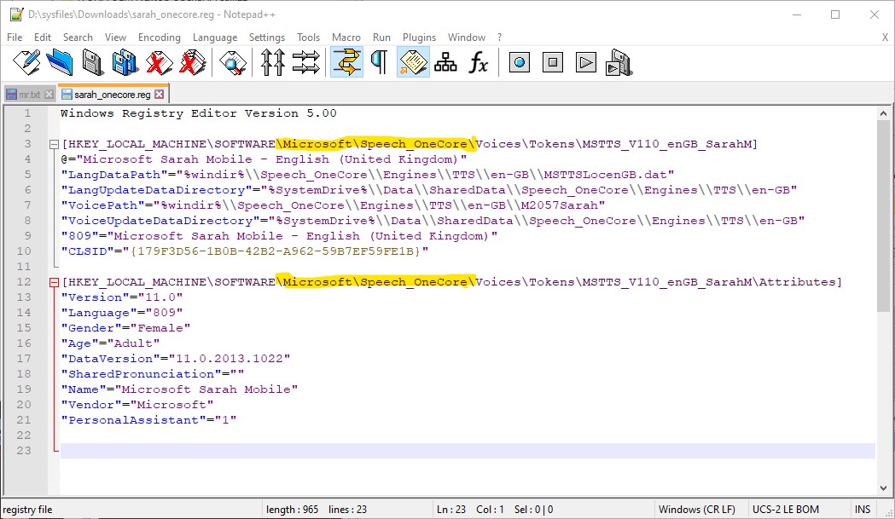Viewport: 895px width, 519px height.
Task: Click the "VoicePath" key text
Action: [x=102, y=206]
